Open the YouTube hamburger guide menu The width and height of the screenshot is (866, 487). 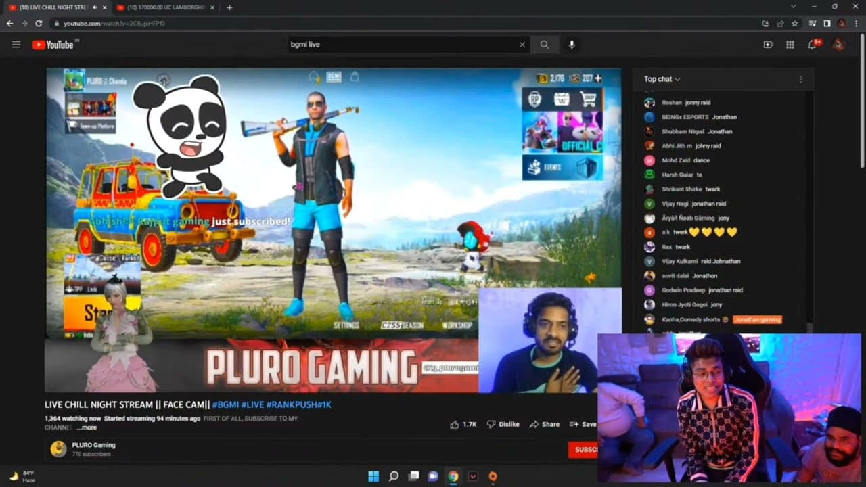[x=16, y=45]
